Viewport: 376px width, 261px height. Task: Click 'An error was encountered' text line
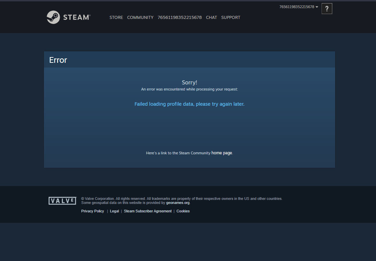click(190, 89)
